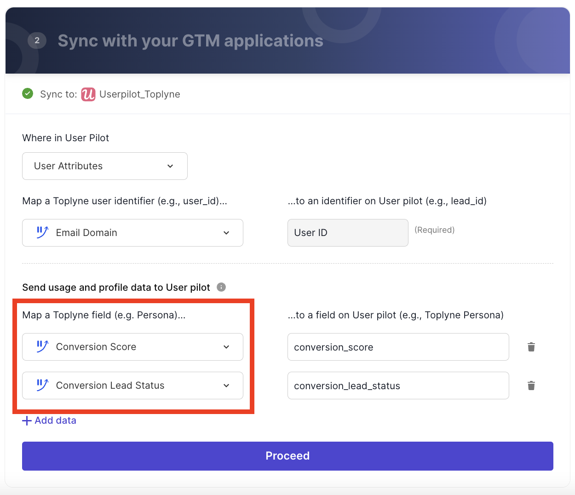Click the conversion_lead_status text field
Viewport: 575px width, 495px height.
[398, 386]
